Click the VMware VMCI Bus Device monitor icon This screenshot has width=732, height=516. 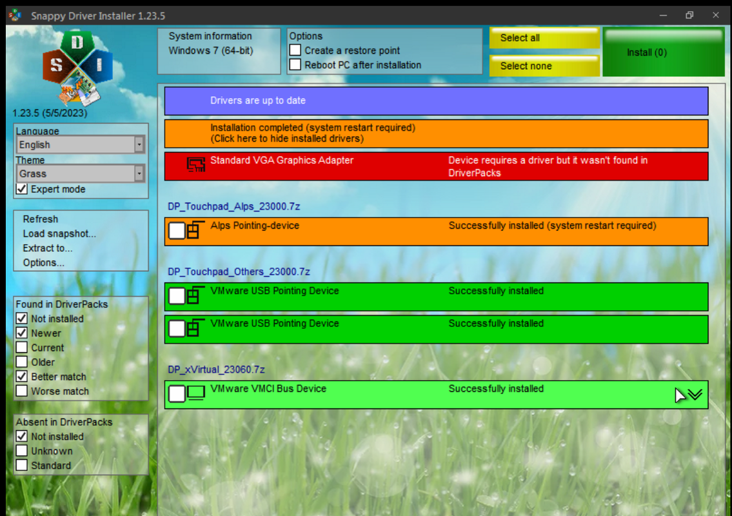[196, 393]
